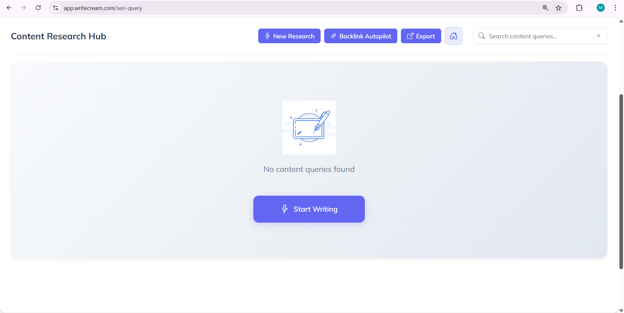Image resolution: width=624 pixels, height=313 pixels.
Task: Navigate back to the previous page
Action: (9, 8)
